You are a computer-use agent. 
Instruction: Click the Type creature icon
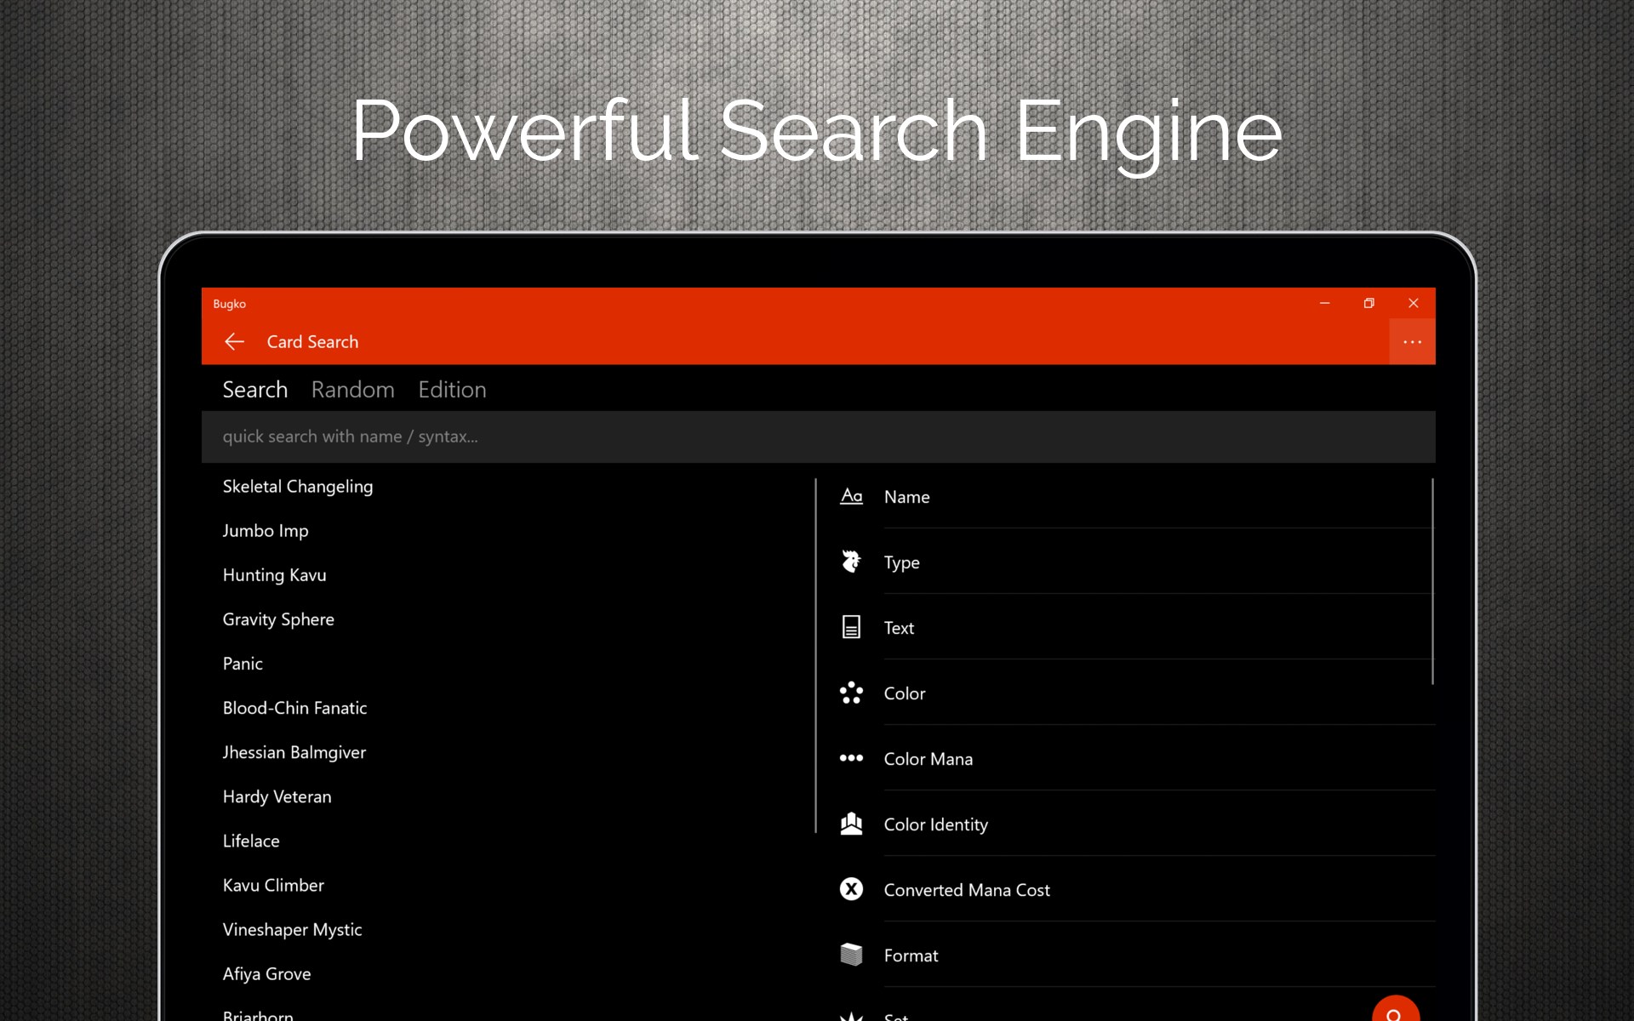point(851,562)
